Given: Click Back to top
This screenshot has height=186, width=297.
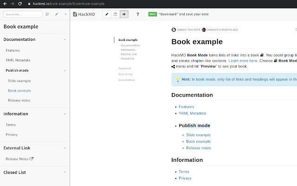Looking at the screenshot, I should 125,74.
